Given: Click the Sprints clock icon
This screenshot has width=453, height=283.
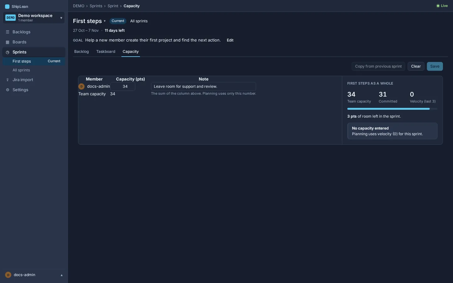Looking at the screenshot, I should point(8,52).
